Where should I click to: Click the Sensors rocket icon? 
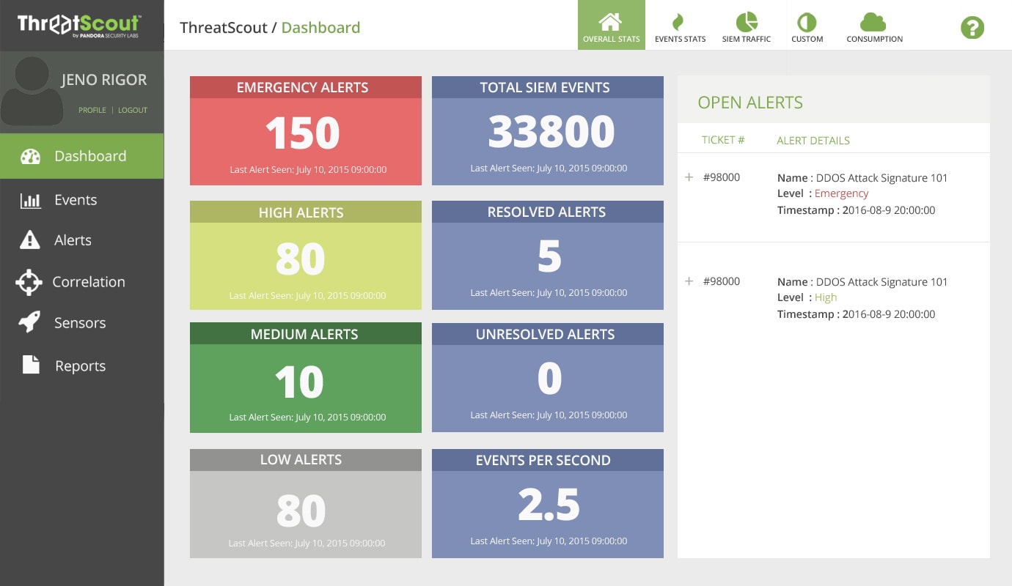point(30,323)
